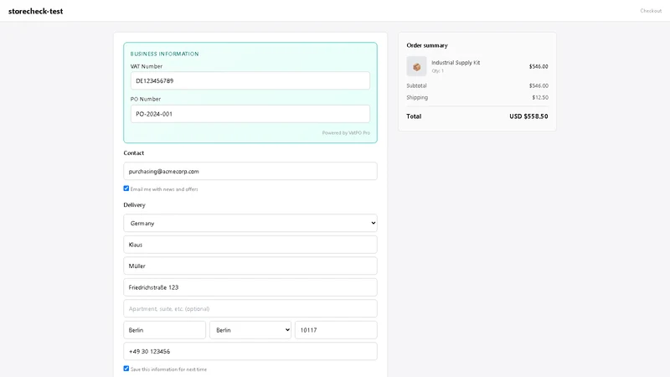Click the Contact section heading
The height and width of the screenshot is (377, 670).
[x=134, y=153]
